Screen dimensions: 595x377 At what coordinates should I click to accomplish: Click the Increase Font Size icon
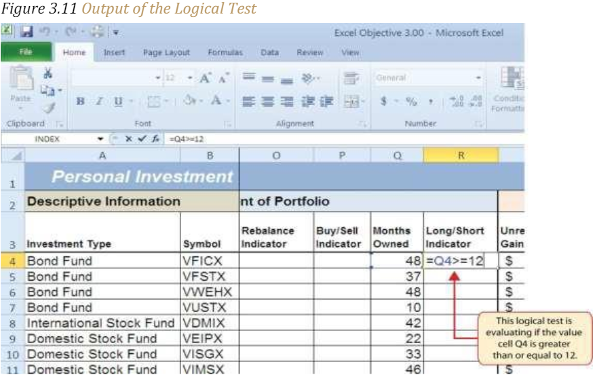point(206,78)
